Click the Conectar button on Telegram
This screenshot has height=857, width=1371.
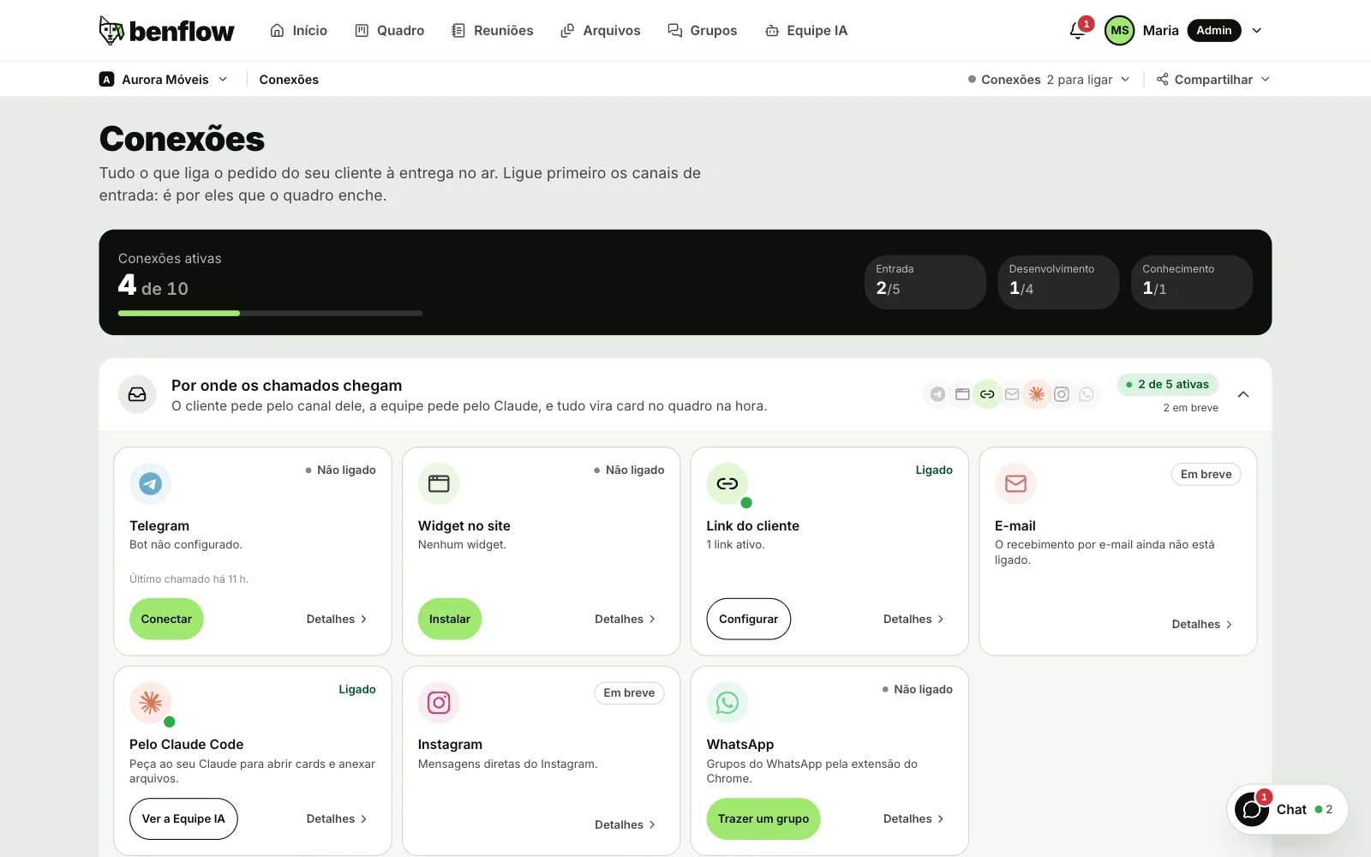166,619
